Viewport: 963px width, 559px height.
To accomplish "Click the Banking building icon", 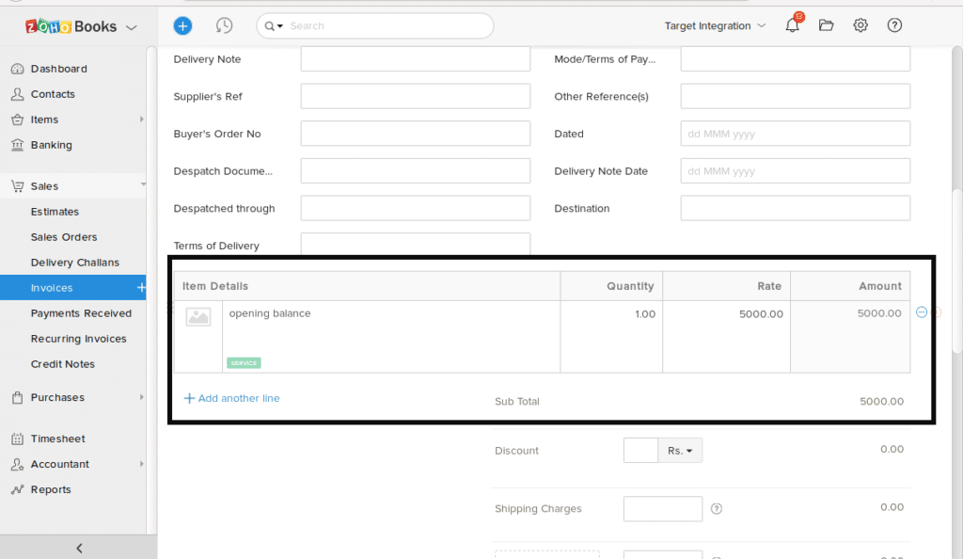I will coord(17,145).
